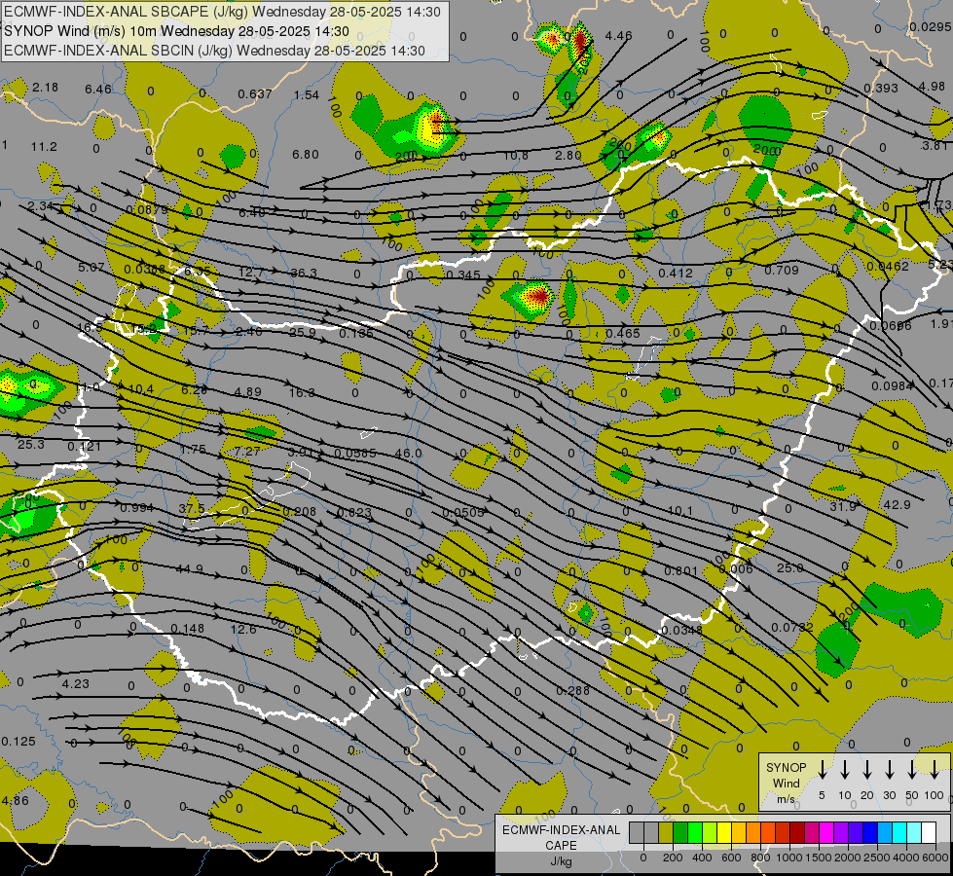Screen dimensions: 953x876
Task: Click the 30 m/s wind arrow in SYNOP legend
Action: [x=889, y=769]
